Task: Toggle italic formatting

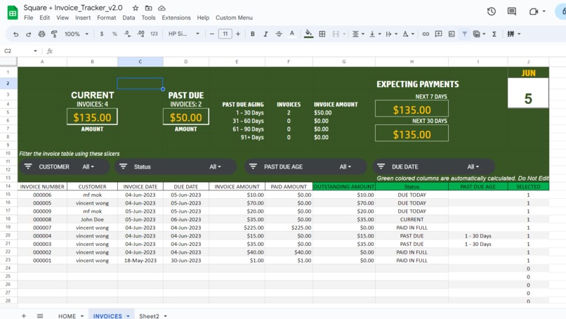Action: [265, 34]
